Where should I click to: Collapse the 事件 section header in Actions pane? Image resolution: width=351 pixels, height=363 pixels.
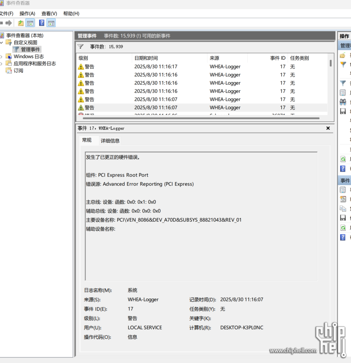pyautogui.click(x=345, y=180)
